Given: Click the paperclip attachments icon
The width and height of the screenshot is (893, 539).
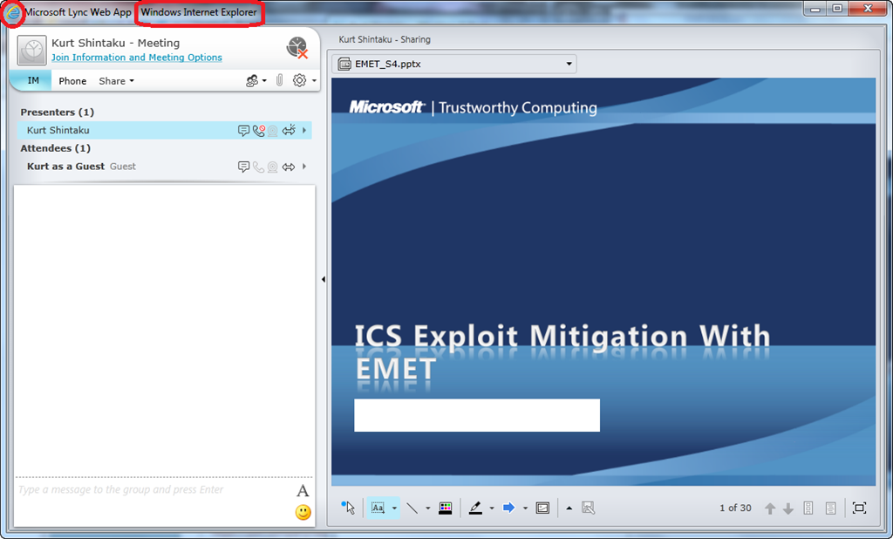Looking at the screenshot, I should [x=279, y=80].
